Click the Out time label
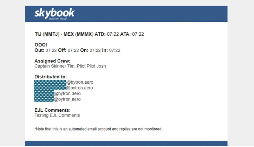The height and width of the screenshot is (147, 254). (39, 50)
